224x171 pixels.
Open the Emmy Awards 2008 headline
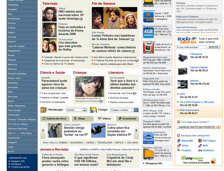(72, 30)
